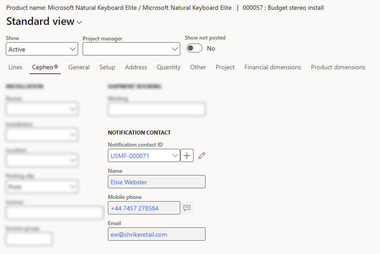Click the Marking input field

click(x=156, y=109)
